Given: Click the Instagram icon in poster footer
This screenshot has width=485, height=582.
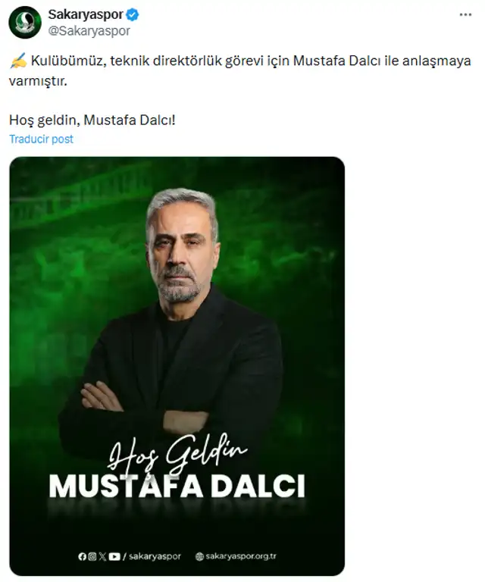Looking at the screenshot, I should (92, 556).
